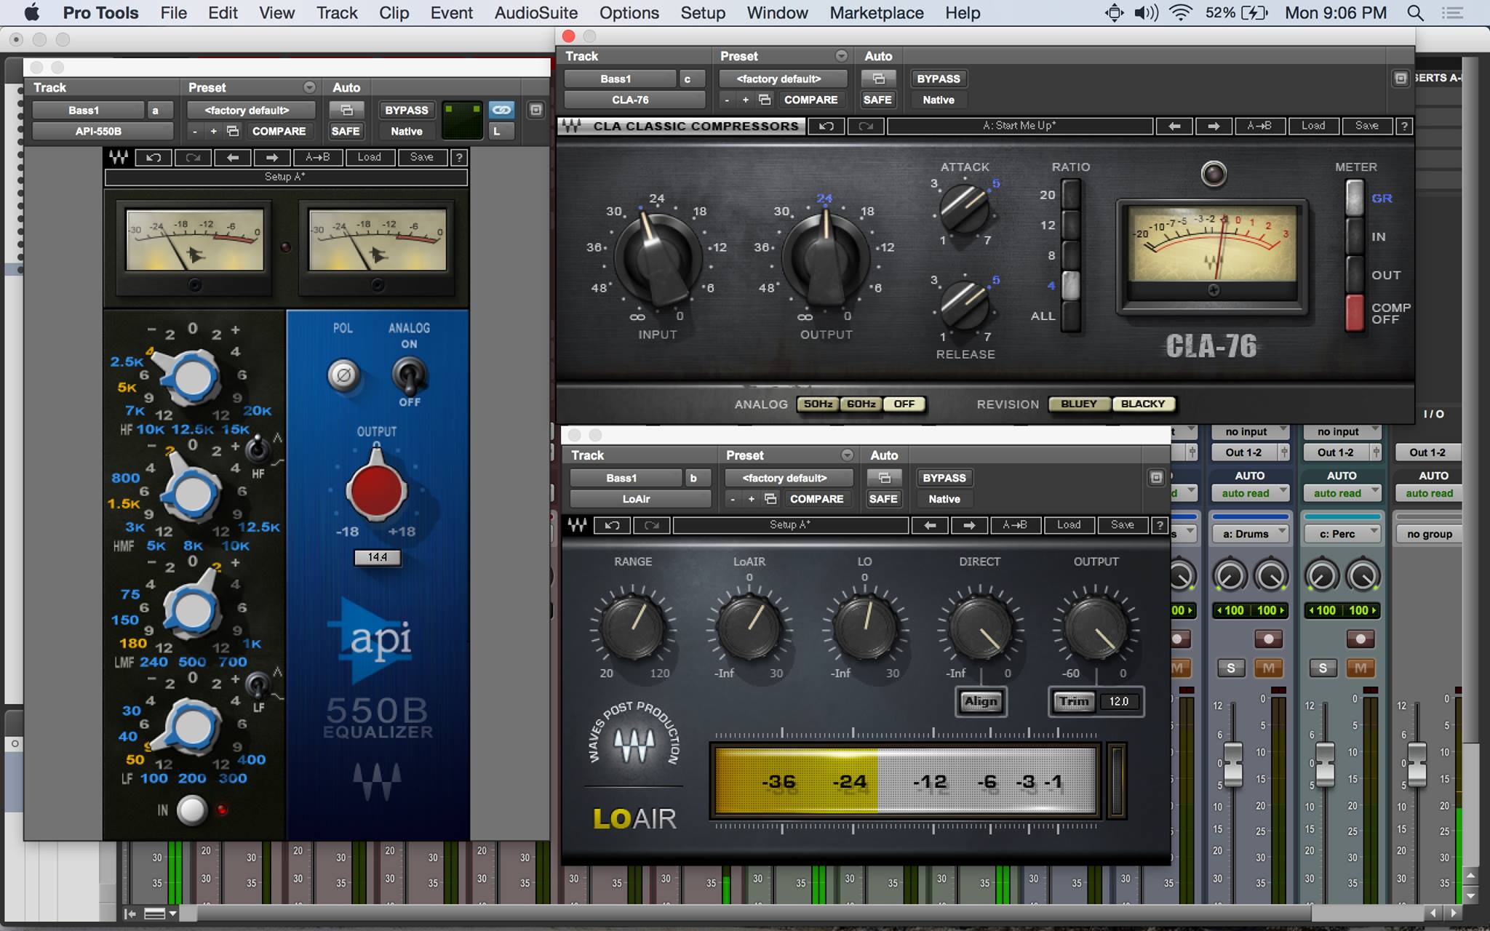Open Bass1 track selector in CLA-76 window
The image size is (1490, 931).
point(620,79)
